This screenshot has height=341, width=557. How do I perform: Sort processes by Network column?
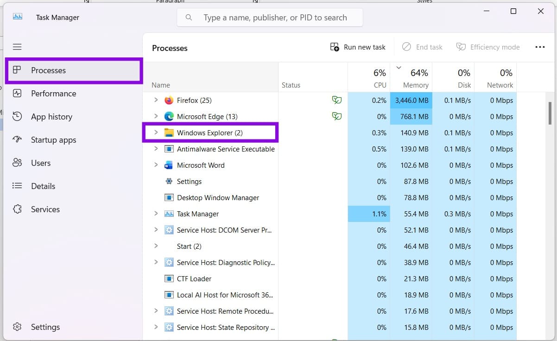tap(495, 77)
